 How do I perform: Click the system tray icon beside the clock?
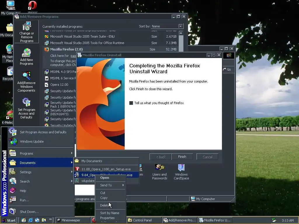click(x=274, y=220)
